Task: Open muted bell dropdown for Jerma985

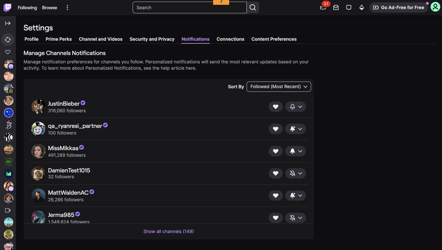Action: (x=296, y=218)
